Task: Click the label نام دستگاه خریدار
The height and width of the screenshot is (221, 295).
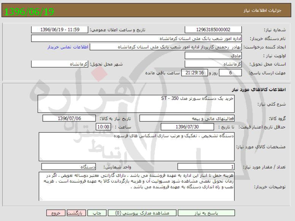Action: pyautogui.click(x=268, y=38)
